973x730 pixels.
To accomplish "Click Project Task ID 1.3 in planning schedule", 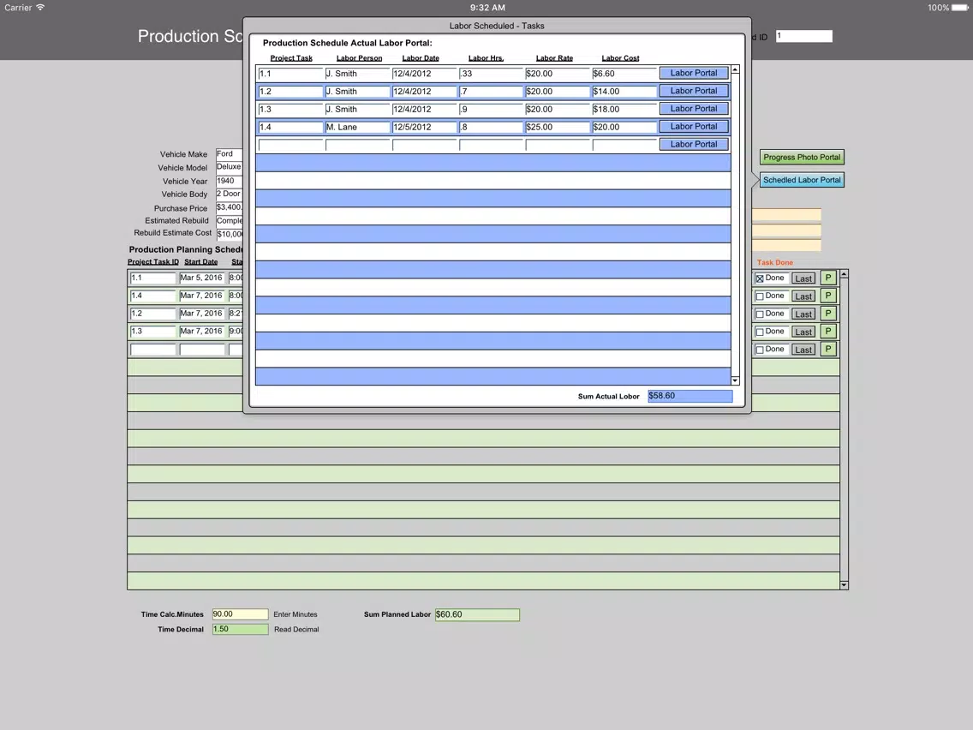I will pos(153,332).
